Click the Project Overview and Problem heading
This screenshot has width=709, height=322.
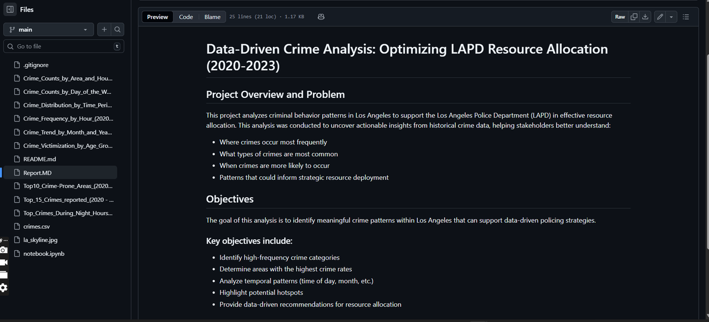[x=275, y=94]
